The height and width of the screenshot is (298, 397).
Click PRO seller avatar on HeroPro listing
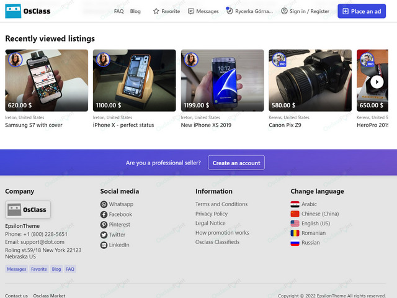pos(367,60)
